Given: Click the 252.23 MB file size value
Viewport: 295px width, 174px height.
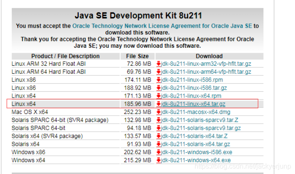Looking at the screenshot, I should [137, 112].
